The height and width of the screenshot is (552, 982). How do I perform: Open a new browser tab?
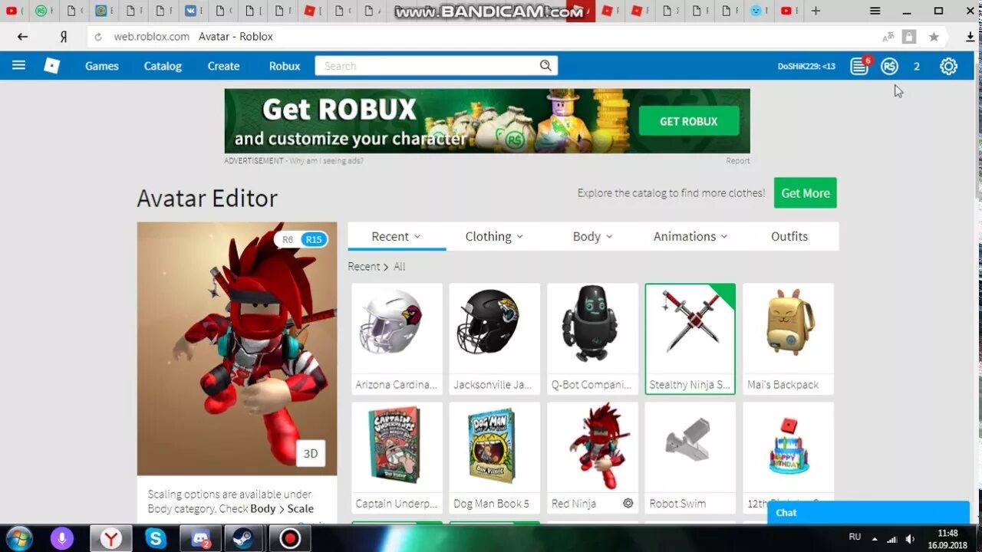816,11
